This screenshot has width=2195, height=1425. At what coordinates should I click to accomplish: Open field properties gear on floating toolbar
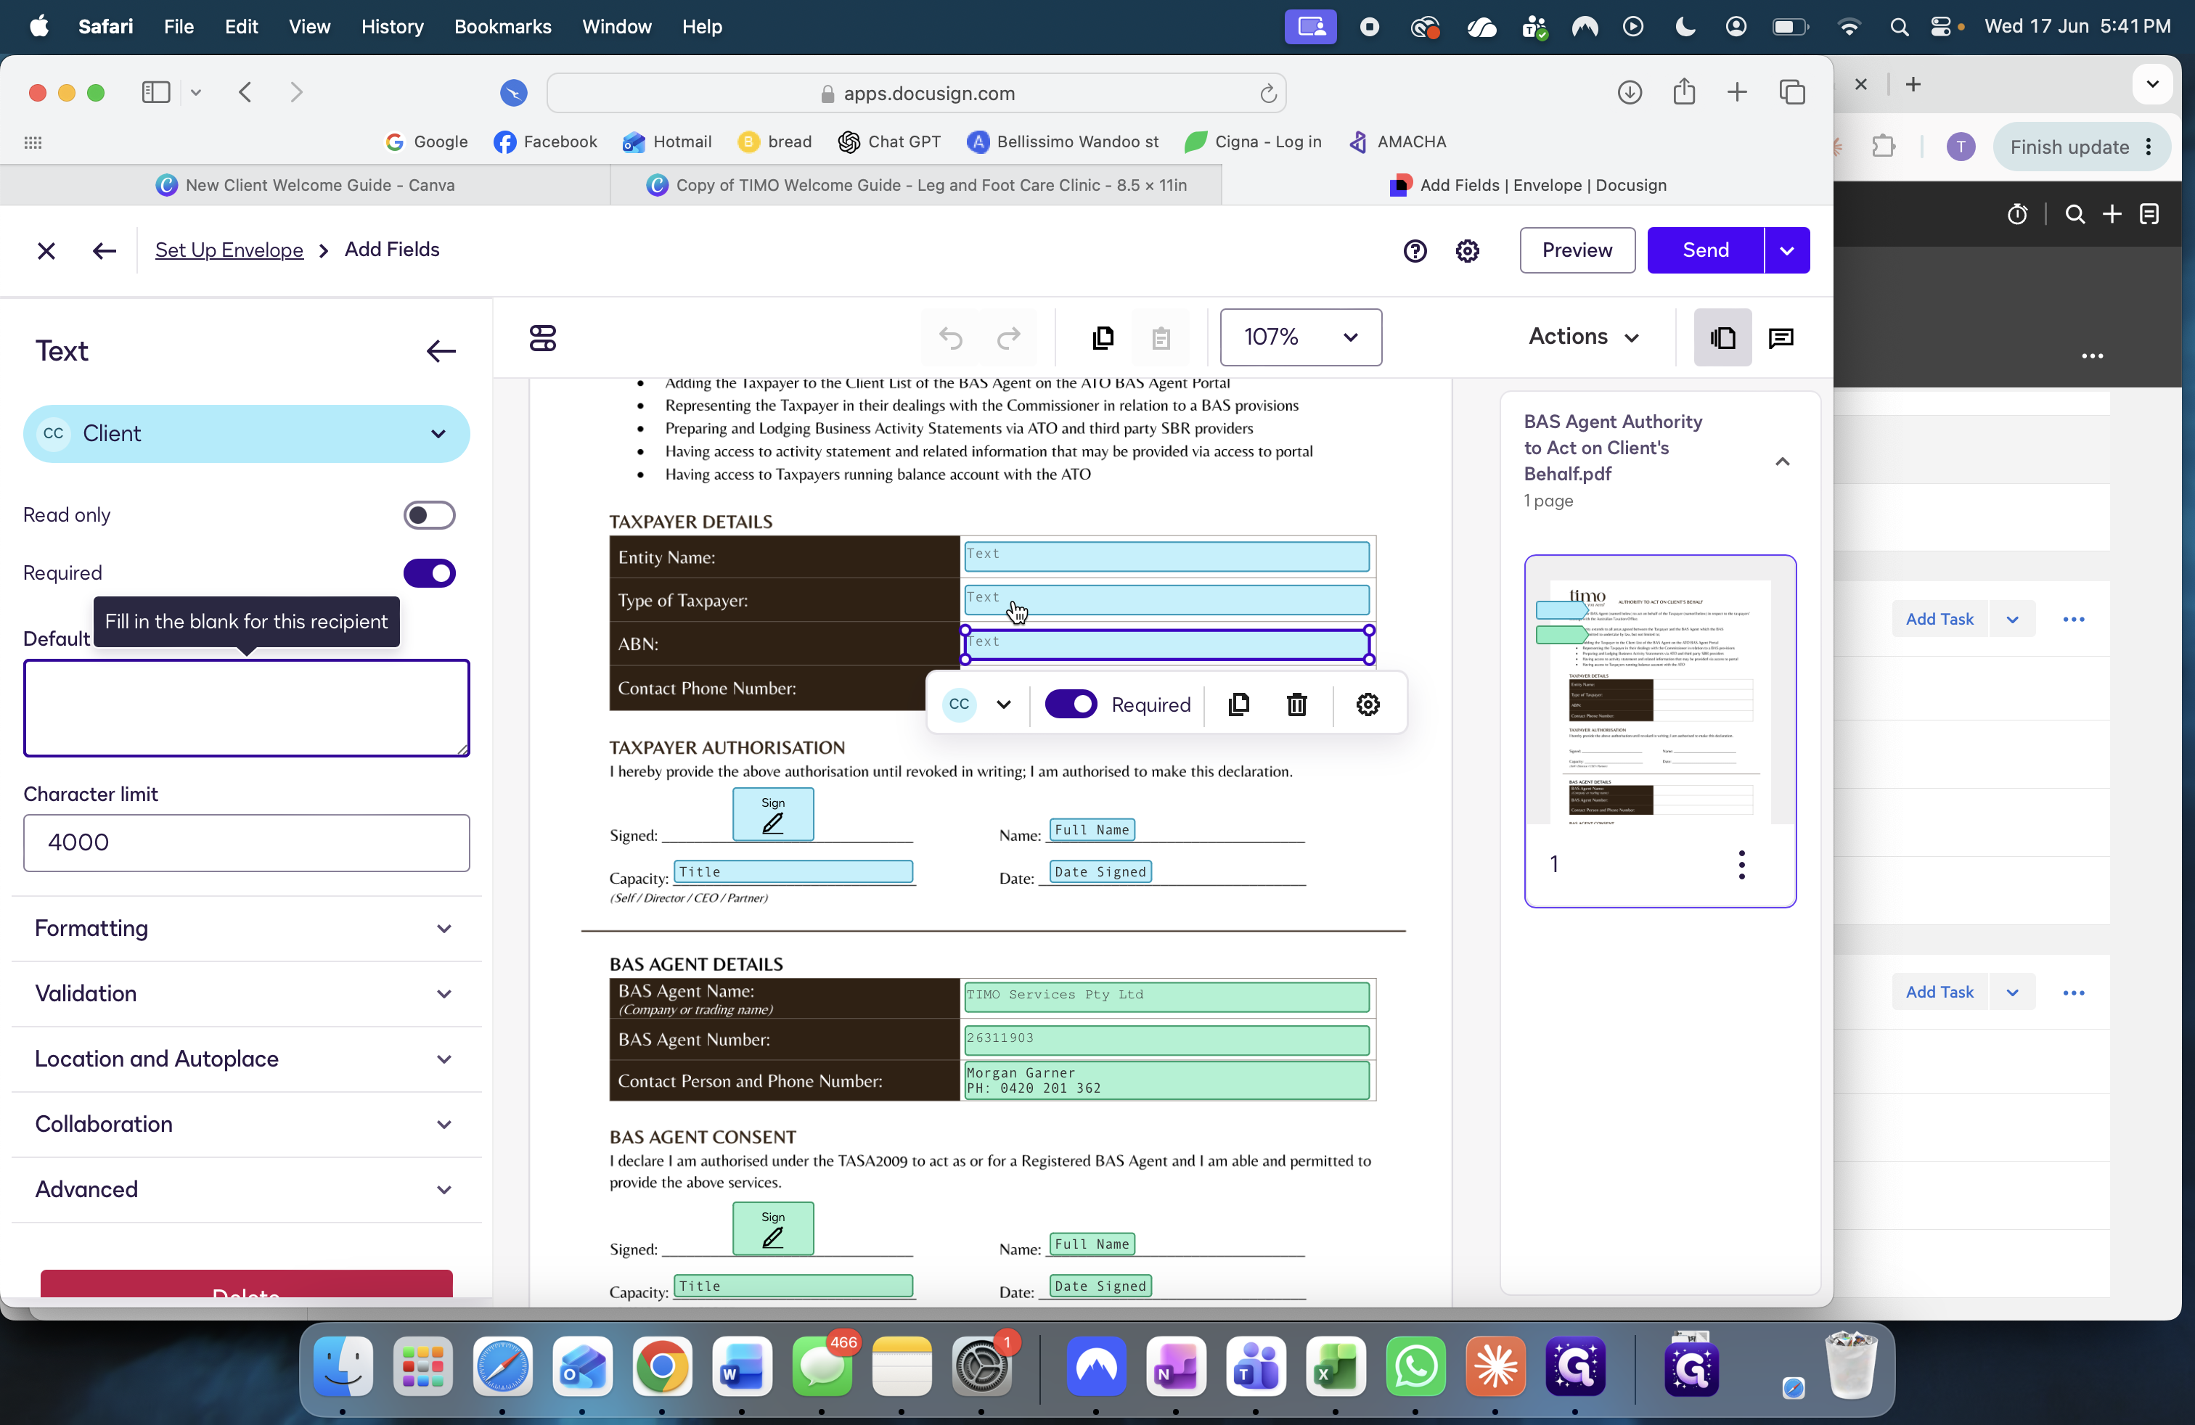1368,705
